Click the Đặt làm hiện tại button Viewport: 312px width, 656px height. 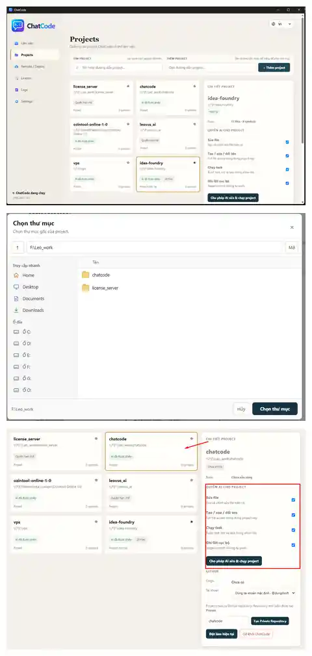(222, 634)
